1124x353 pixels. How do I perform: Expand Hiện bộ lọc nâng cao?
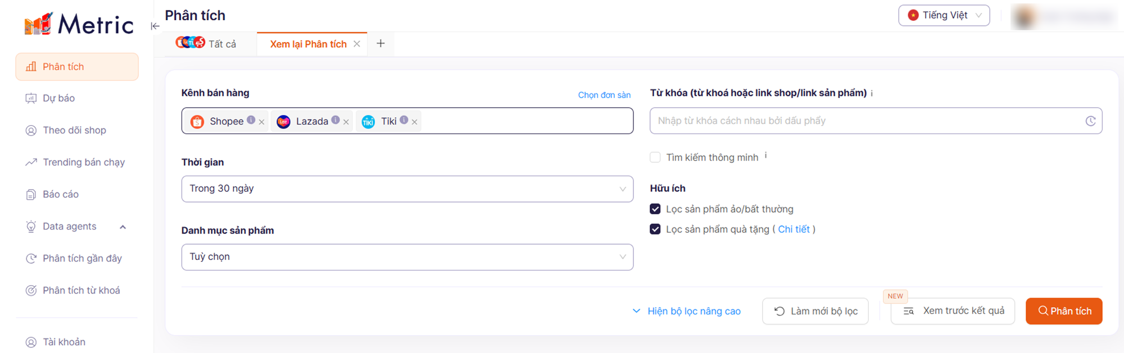tap(687, 311)
